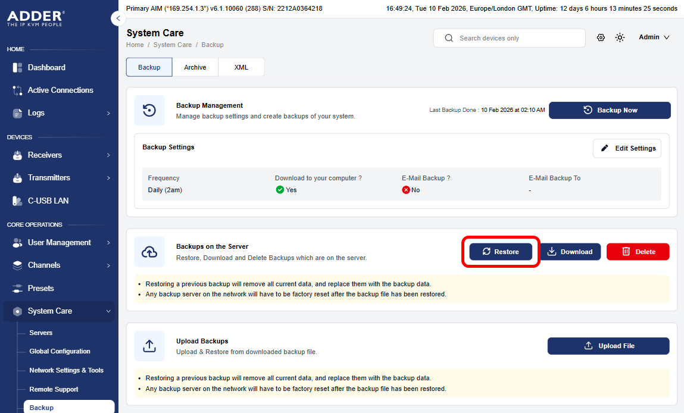Click the Primary AIM version text
This screenshot has width=684, height=413.
click(x=224, y=8)
